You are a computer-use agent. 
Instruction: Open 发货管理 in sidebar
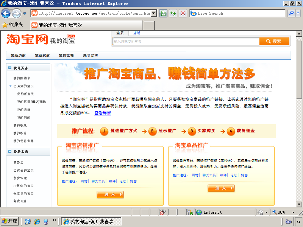20,178
